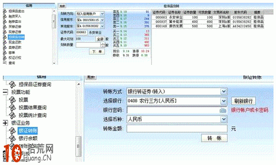Select table row 600149 廊坊发展
This screenshot has height=165, width=276.
[x=208, y=26]
